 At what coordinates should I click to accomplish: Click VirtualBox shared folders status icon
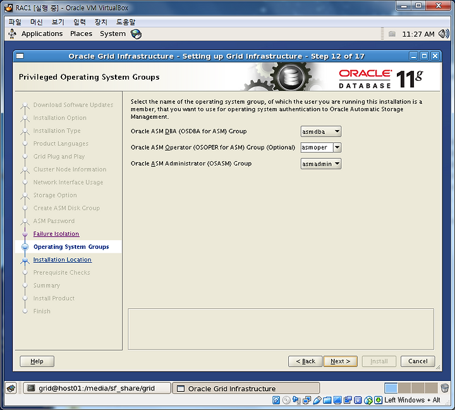327,401
